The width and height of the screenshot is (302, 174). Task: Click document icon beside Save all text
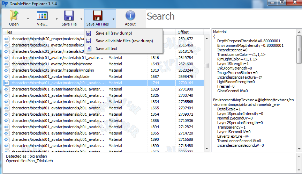point(89,49)
